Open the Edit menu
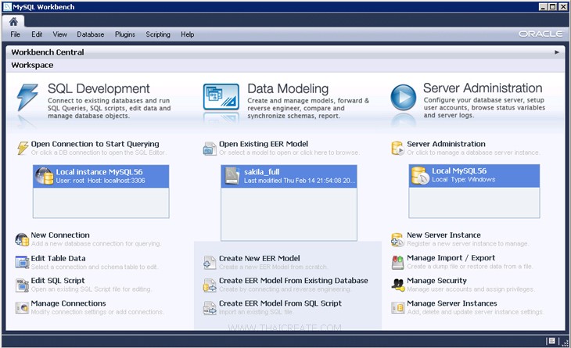The height and width of the screenshot is (348, 571). click(x=37, y=34)
